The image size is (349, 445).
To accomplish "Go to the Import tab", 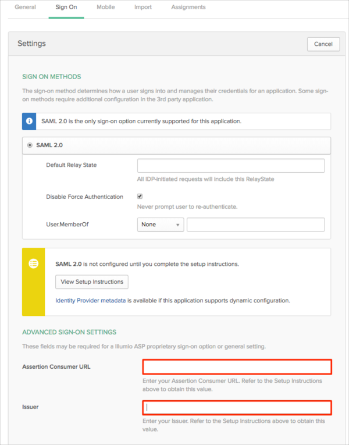I will click(143, 7).
